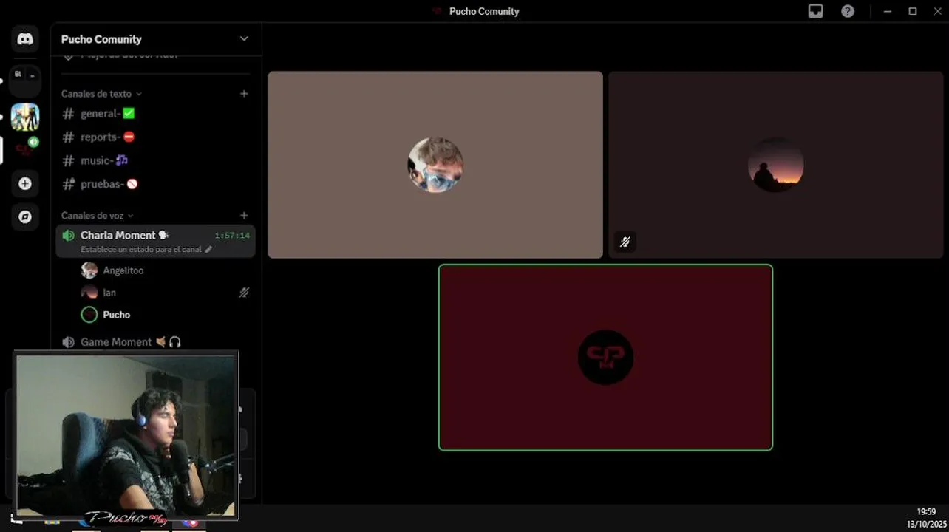Screen dimensions: 949x532
Task: Maximize the Discord window
Action: pos(913,11)
